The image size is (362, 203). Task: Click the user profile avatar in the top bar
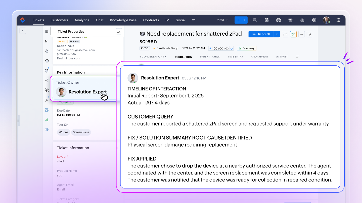coord(326,20)
